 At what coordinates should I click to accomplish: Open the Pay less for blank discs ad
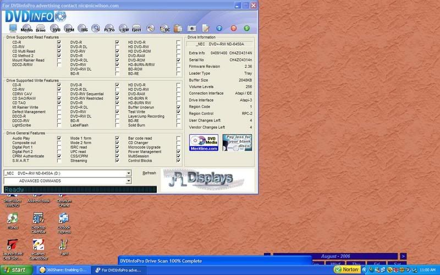(x=237, y=142)
